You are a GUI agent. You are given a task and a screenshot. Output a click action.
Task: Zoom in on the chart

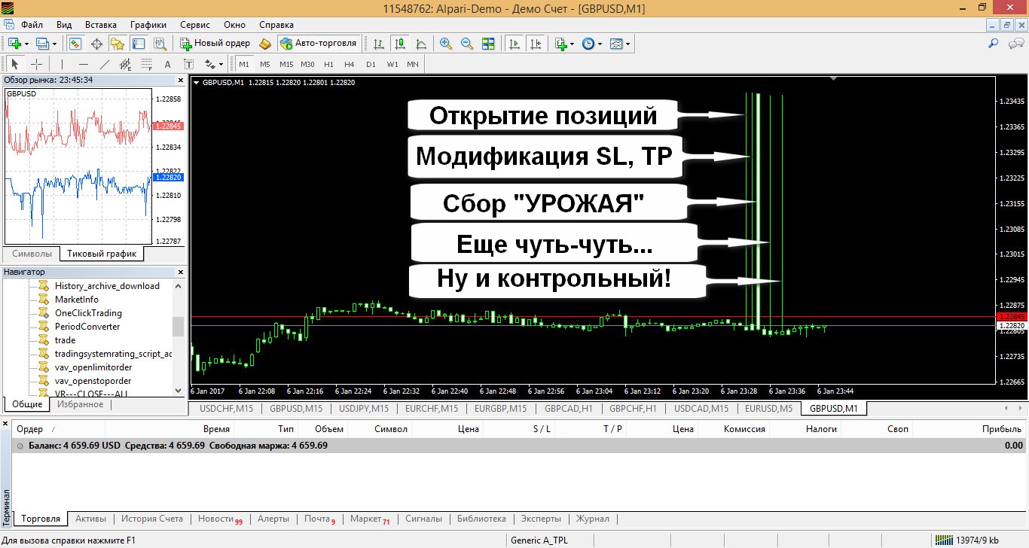tap(446, 44)
